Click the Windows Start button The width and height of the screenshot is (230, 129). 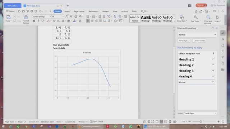(3, 126)
